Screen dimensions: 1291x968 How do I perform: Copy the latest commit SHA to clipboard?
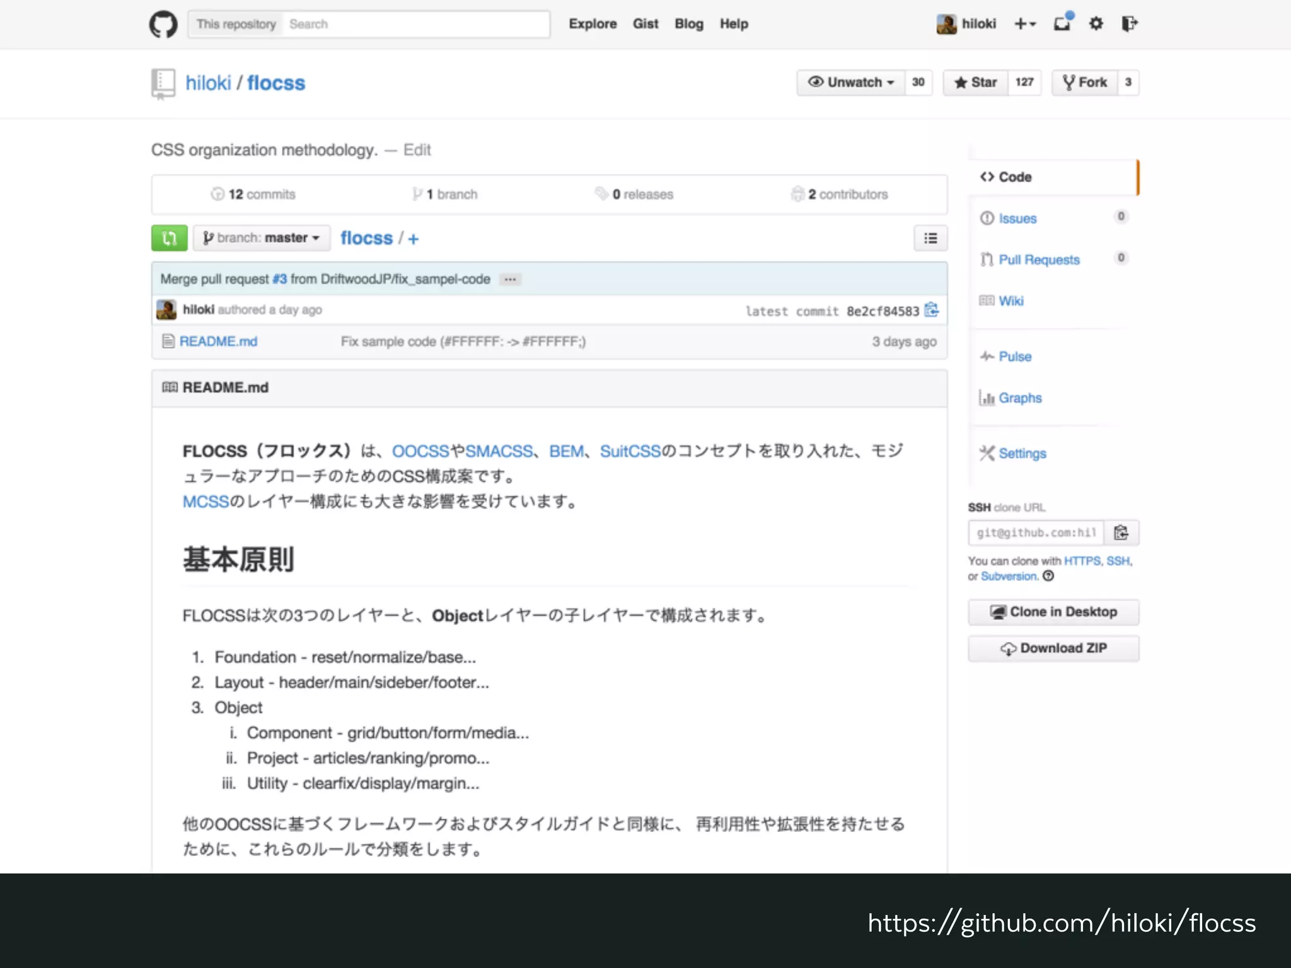(x=932, y=310)
